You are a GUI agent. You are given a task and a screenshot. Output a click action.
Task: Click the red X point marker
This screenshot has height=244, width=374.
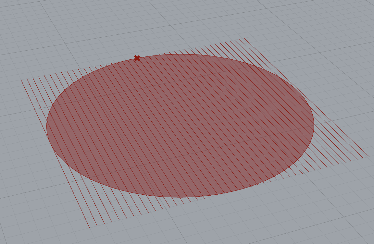coord(137,58)
